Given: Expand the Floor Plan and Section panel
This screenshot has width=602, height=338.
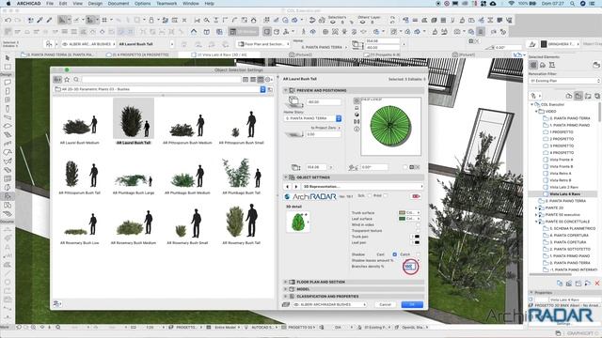Looking at the screenshot, I should pos(286,282).
